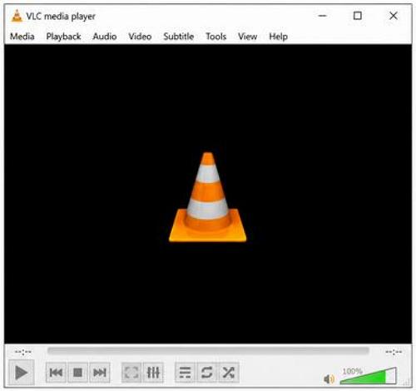Open the Playback menu
The width and height of the screenshot is (416, 391).
63,37
